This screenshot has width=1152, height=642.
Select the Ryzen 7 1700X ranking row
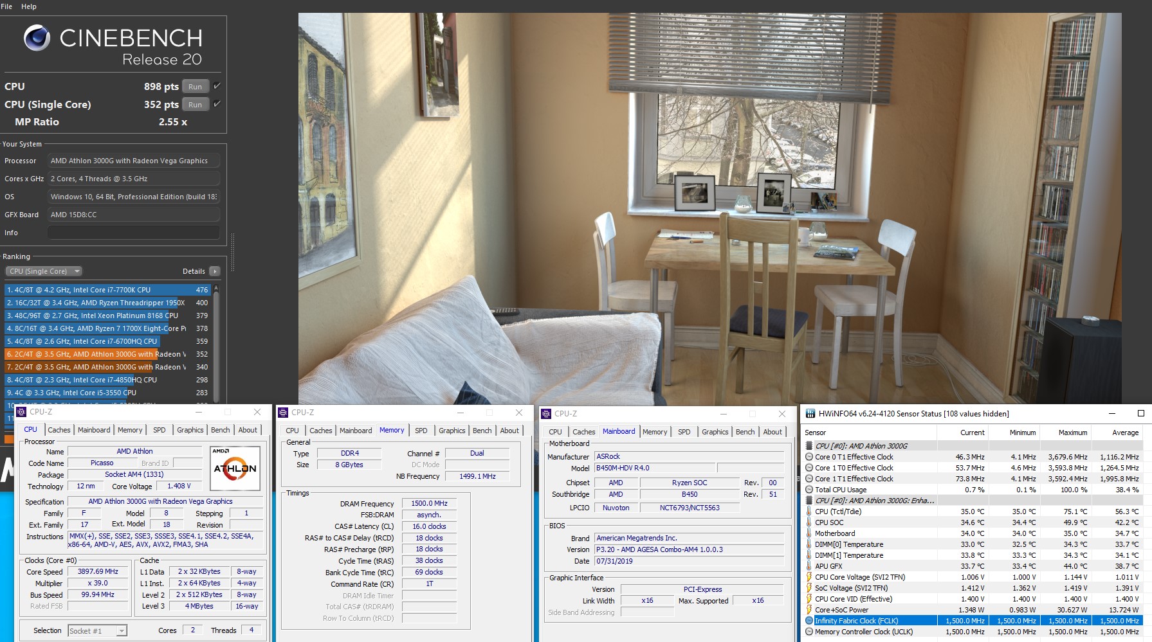pyautogui.click(x=108, y=328)
